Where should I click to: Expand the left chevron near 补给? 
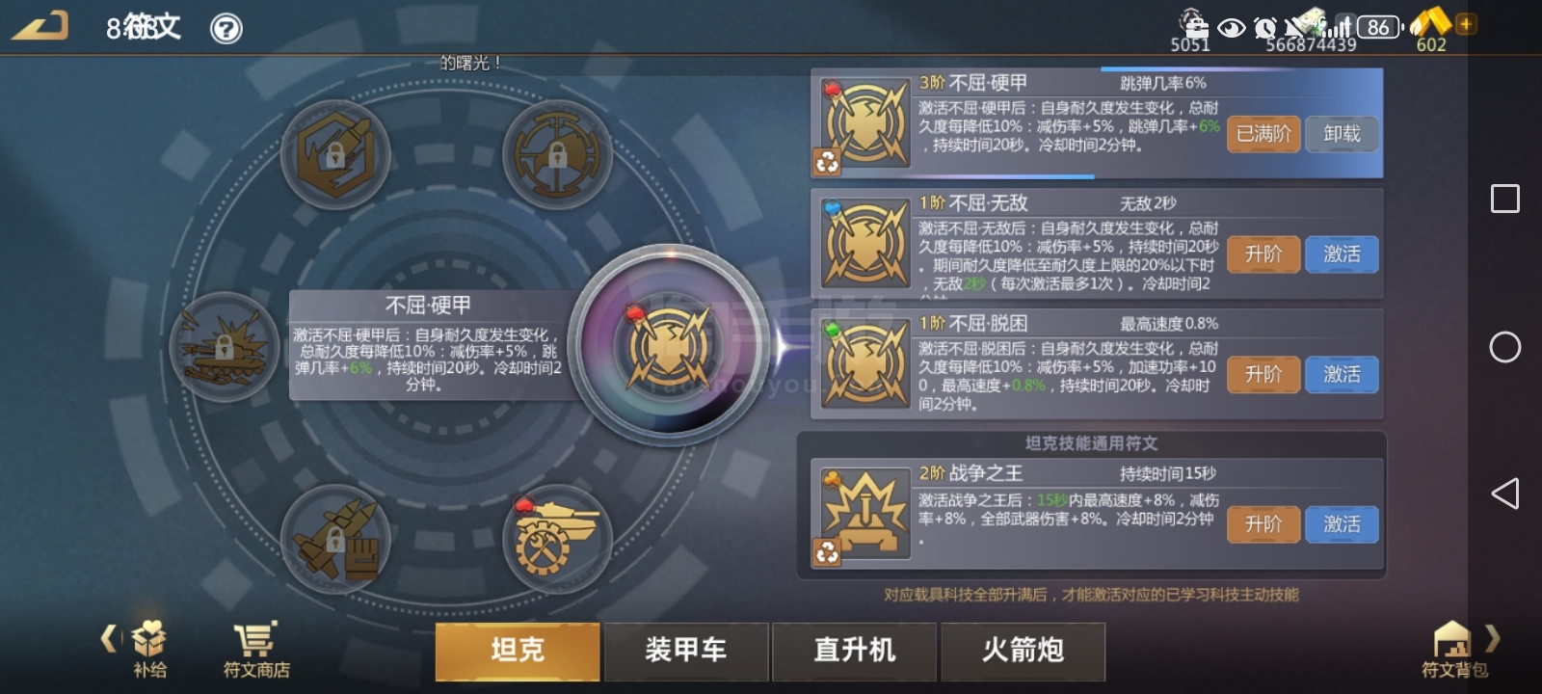click(109, 638)
